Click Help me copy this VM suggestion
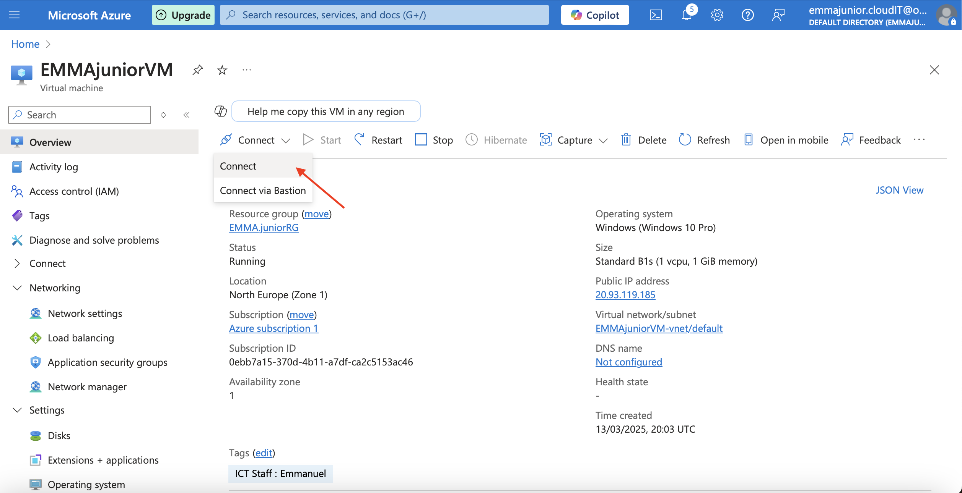The image size is (962, 493). 326,111
